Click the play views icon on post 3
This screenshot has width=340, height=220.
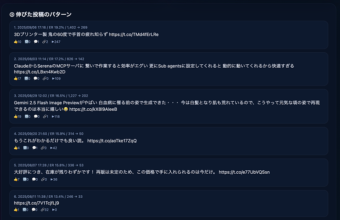click(53, 117)
